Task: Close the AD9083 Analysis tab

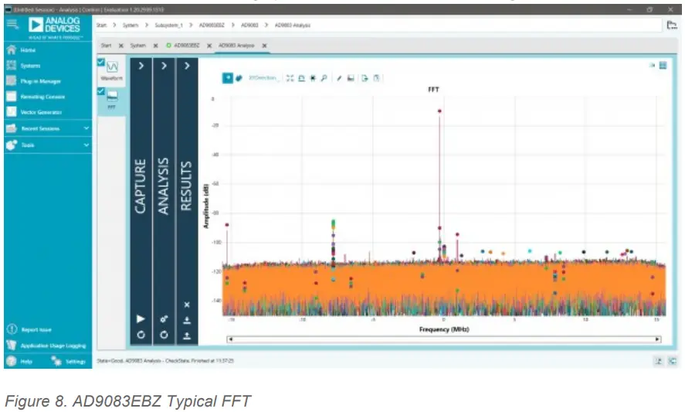Action: (264, 46)
